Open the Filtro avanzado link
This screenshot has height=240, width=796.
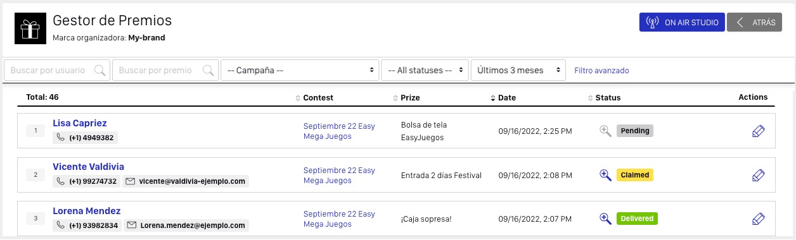point(601,71)
